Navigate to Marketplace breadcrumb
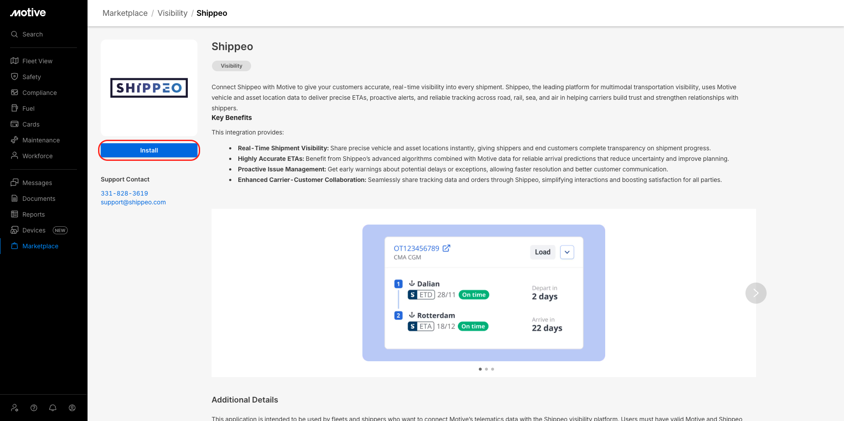The width and height of the screenshot is (844, 421). tap(125, 13)
